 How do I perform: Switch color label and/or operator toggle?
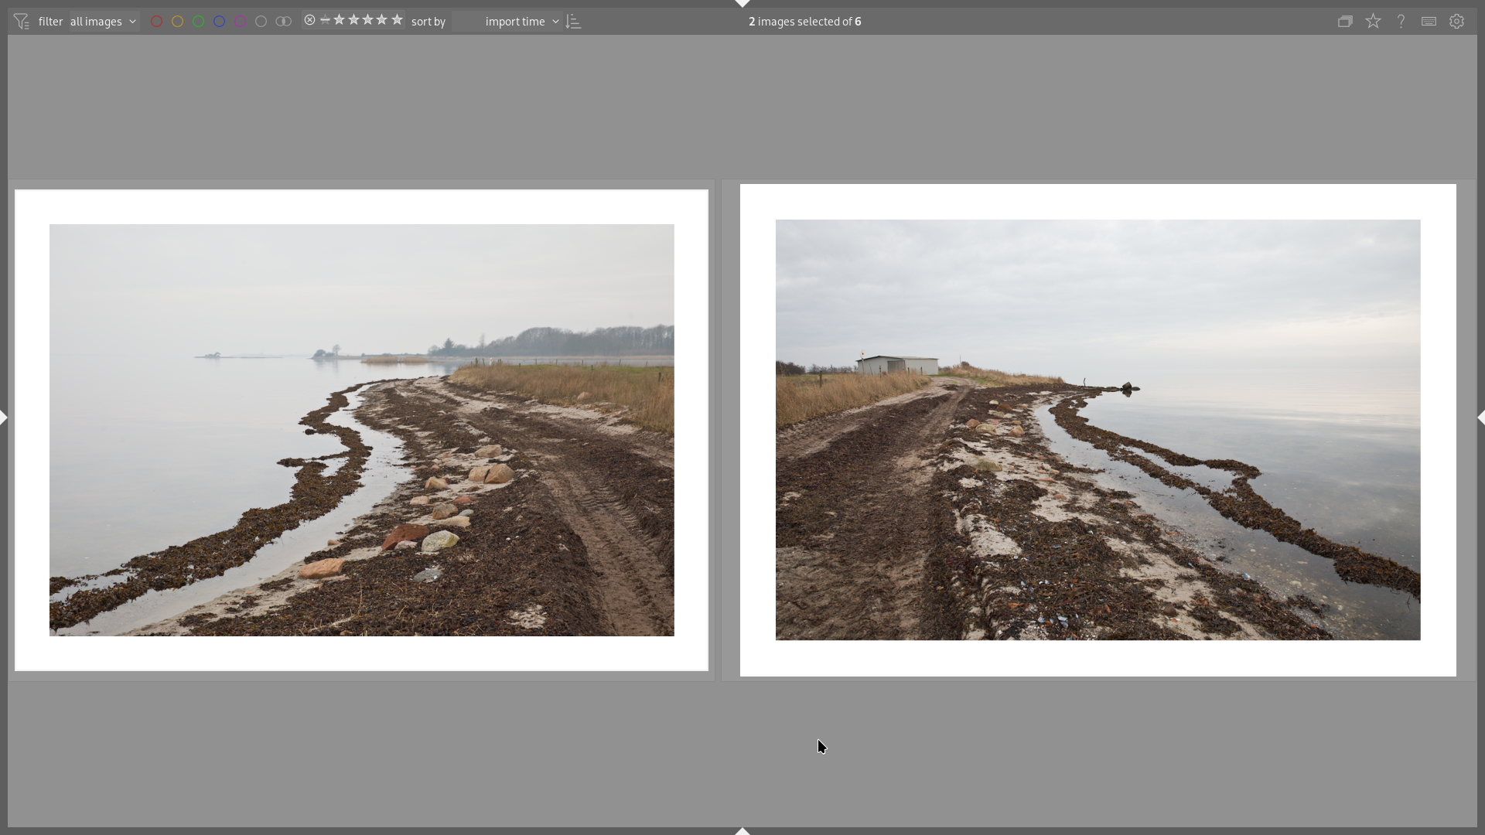click(x=284, y=22)
